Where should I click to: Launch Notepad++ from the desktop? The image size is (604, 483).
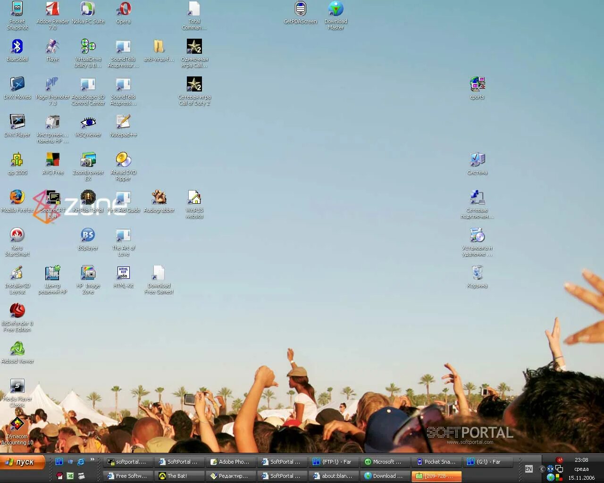(x=123, y=126)
